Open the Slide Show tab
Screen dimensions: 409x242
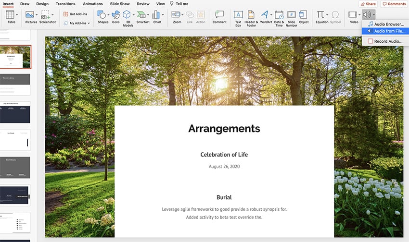[x=121, y=4]
